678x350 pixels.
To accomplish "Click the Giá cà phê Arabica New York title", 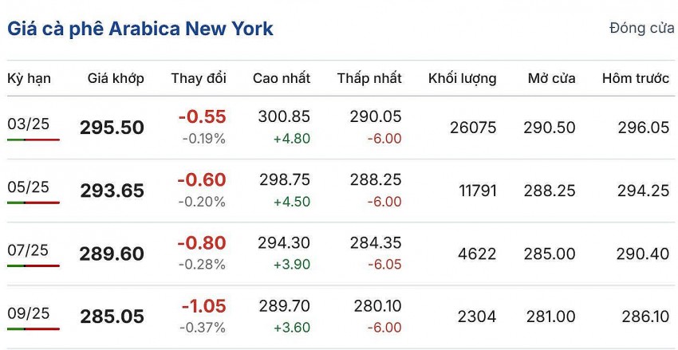I will [x=140, y=29].
